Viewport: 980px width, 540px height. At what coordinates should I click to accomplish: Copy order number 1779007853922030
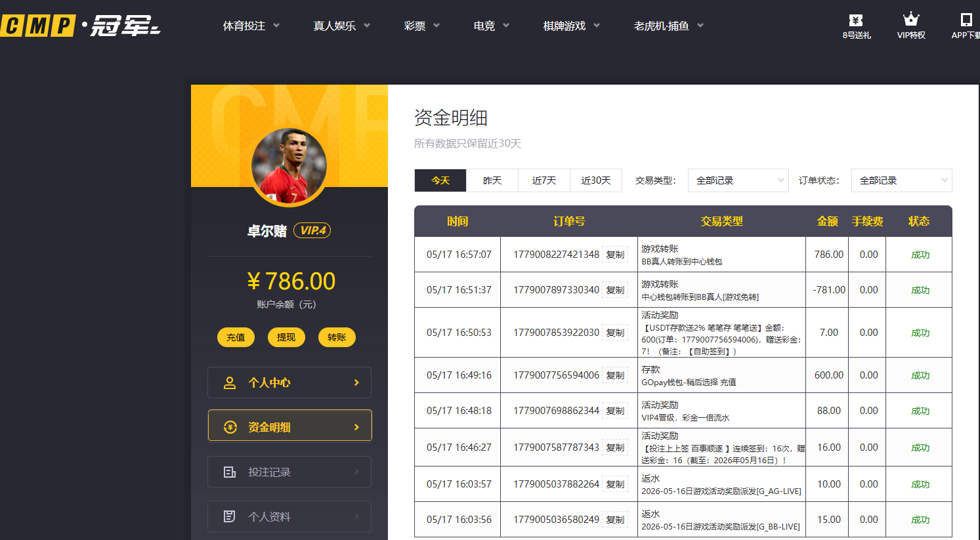[615, 333]
